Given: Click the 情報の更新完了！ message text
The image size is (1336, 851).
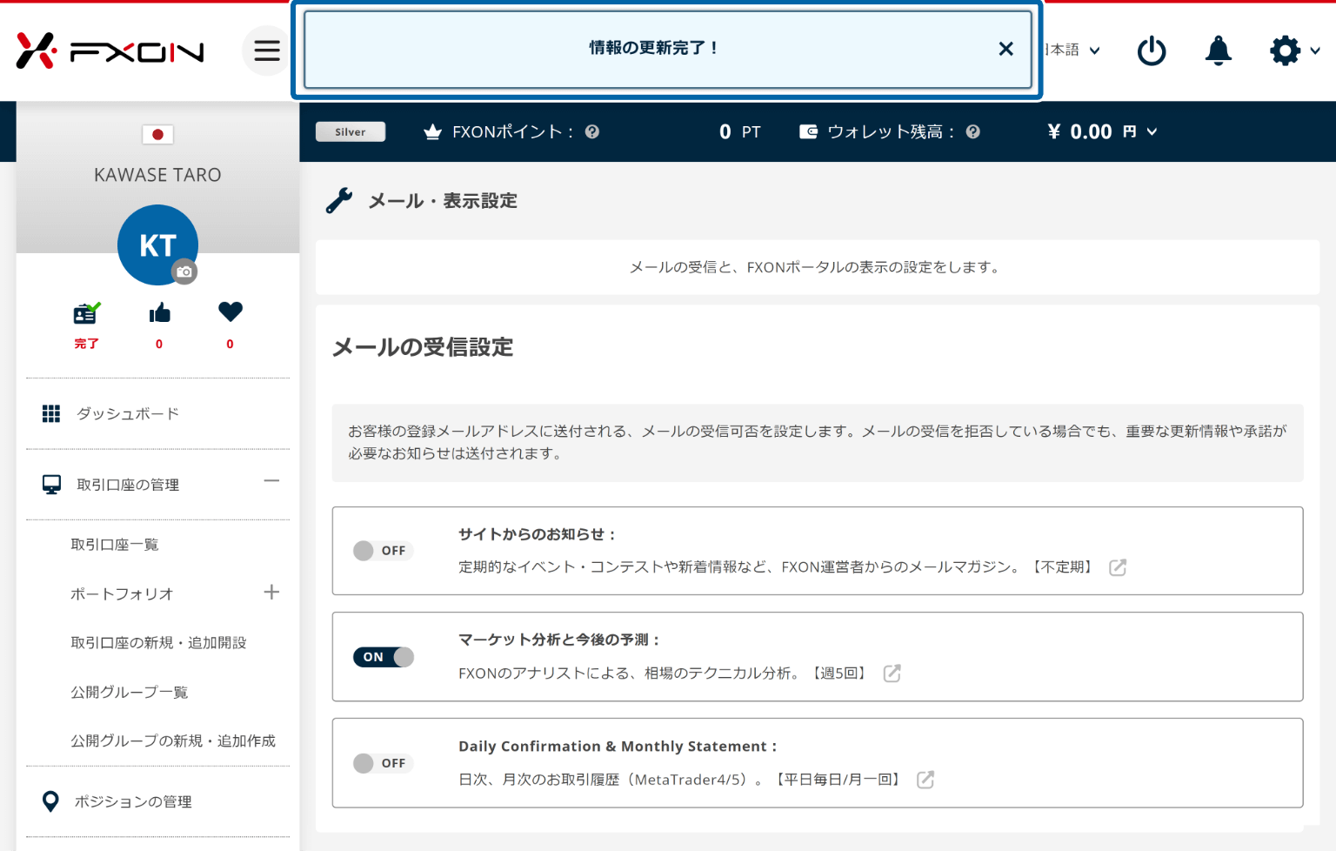Looking at the screenshot, I should click(653, 48).
